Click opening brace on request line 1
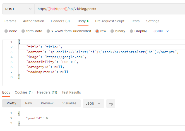 pos(19,42)
